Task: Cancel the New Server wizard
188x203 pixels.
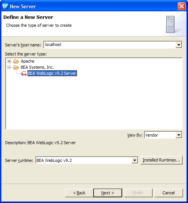Action: (x=169, y=193)
